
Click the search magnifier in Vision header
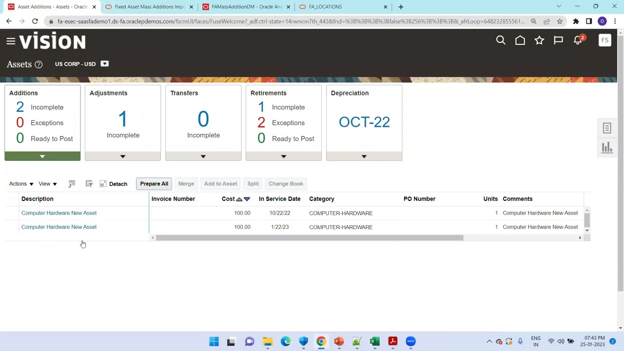[501, 40]
